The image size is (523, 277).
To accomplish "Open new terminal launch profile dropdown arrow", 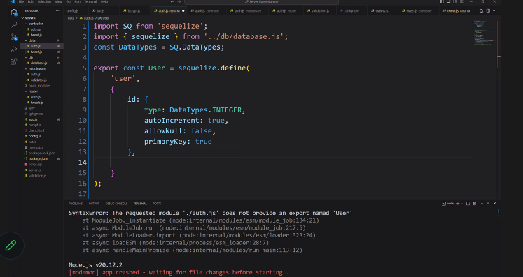I will pyautogui.click(x=462, y=204).
